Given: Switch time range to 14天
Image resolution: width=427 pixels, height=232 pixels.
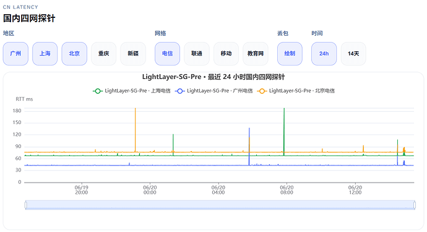Looking at the screenshot, I should (353, 54).
